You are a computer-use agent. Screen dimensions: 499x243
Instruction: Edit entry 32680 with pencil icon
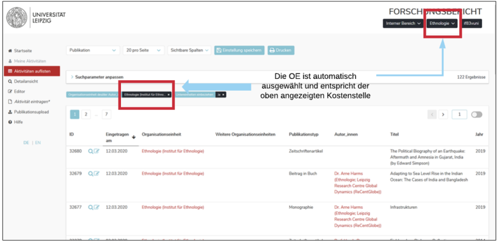point(97,151)
